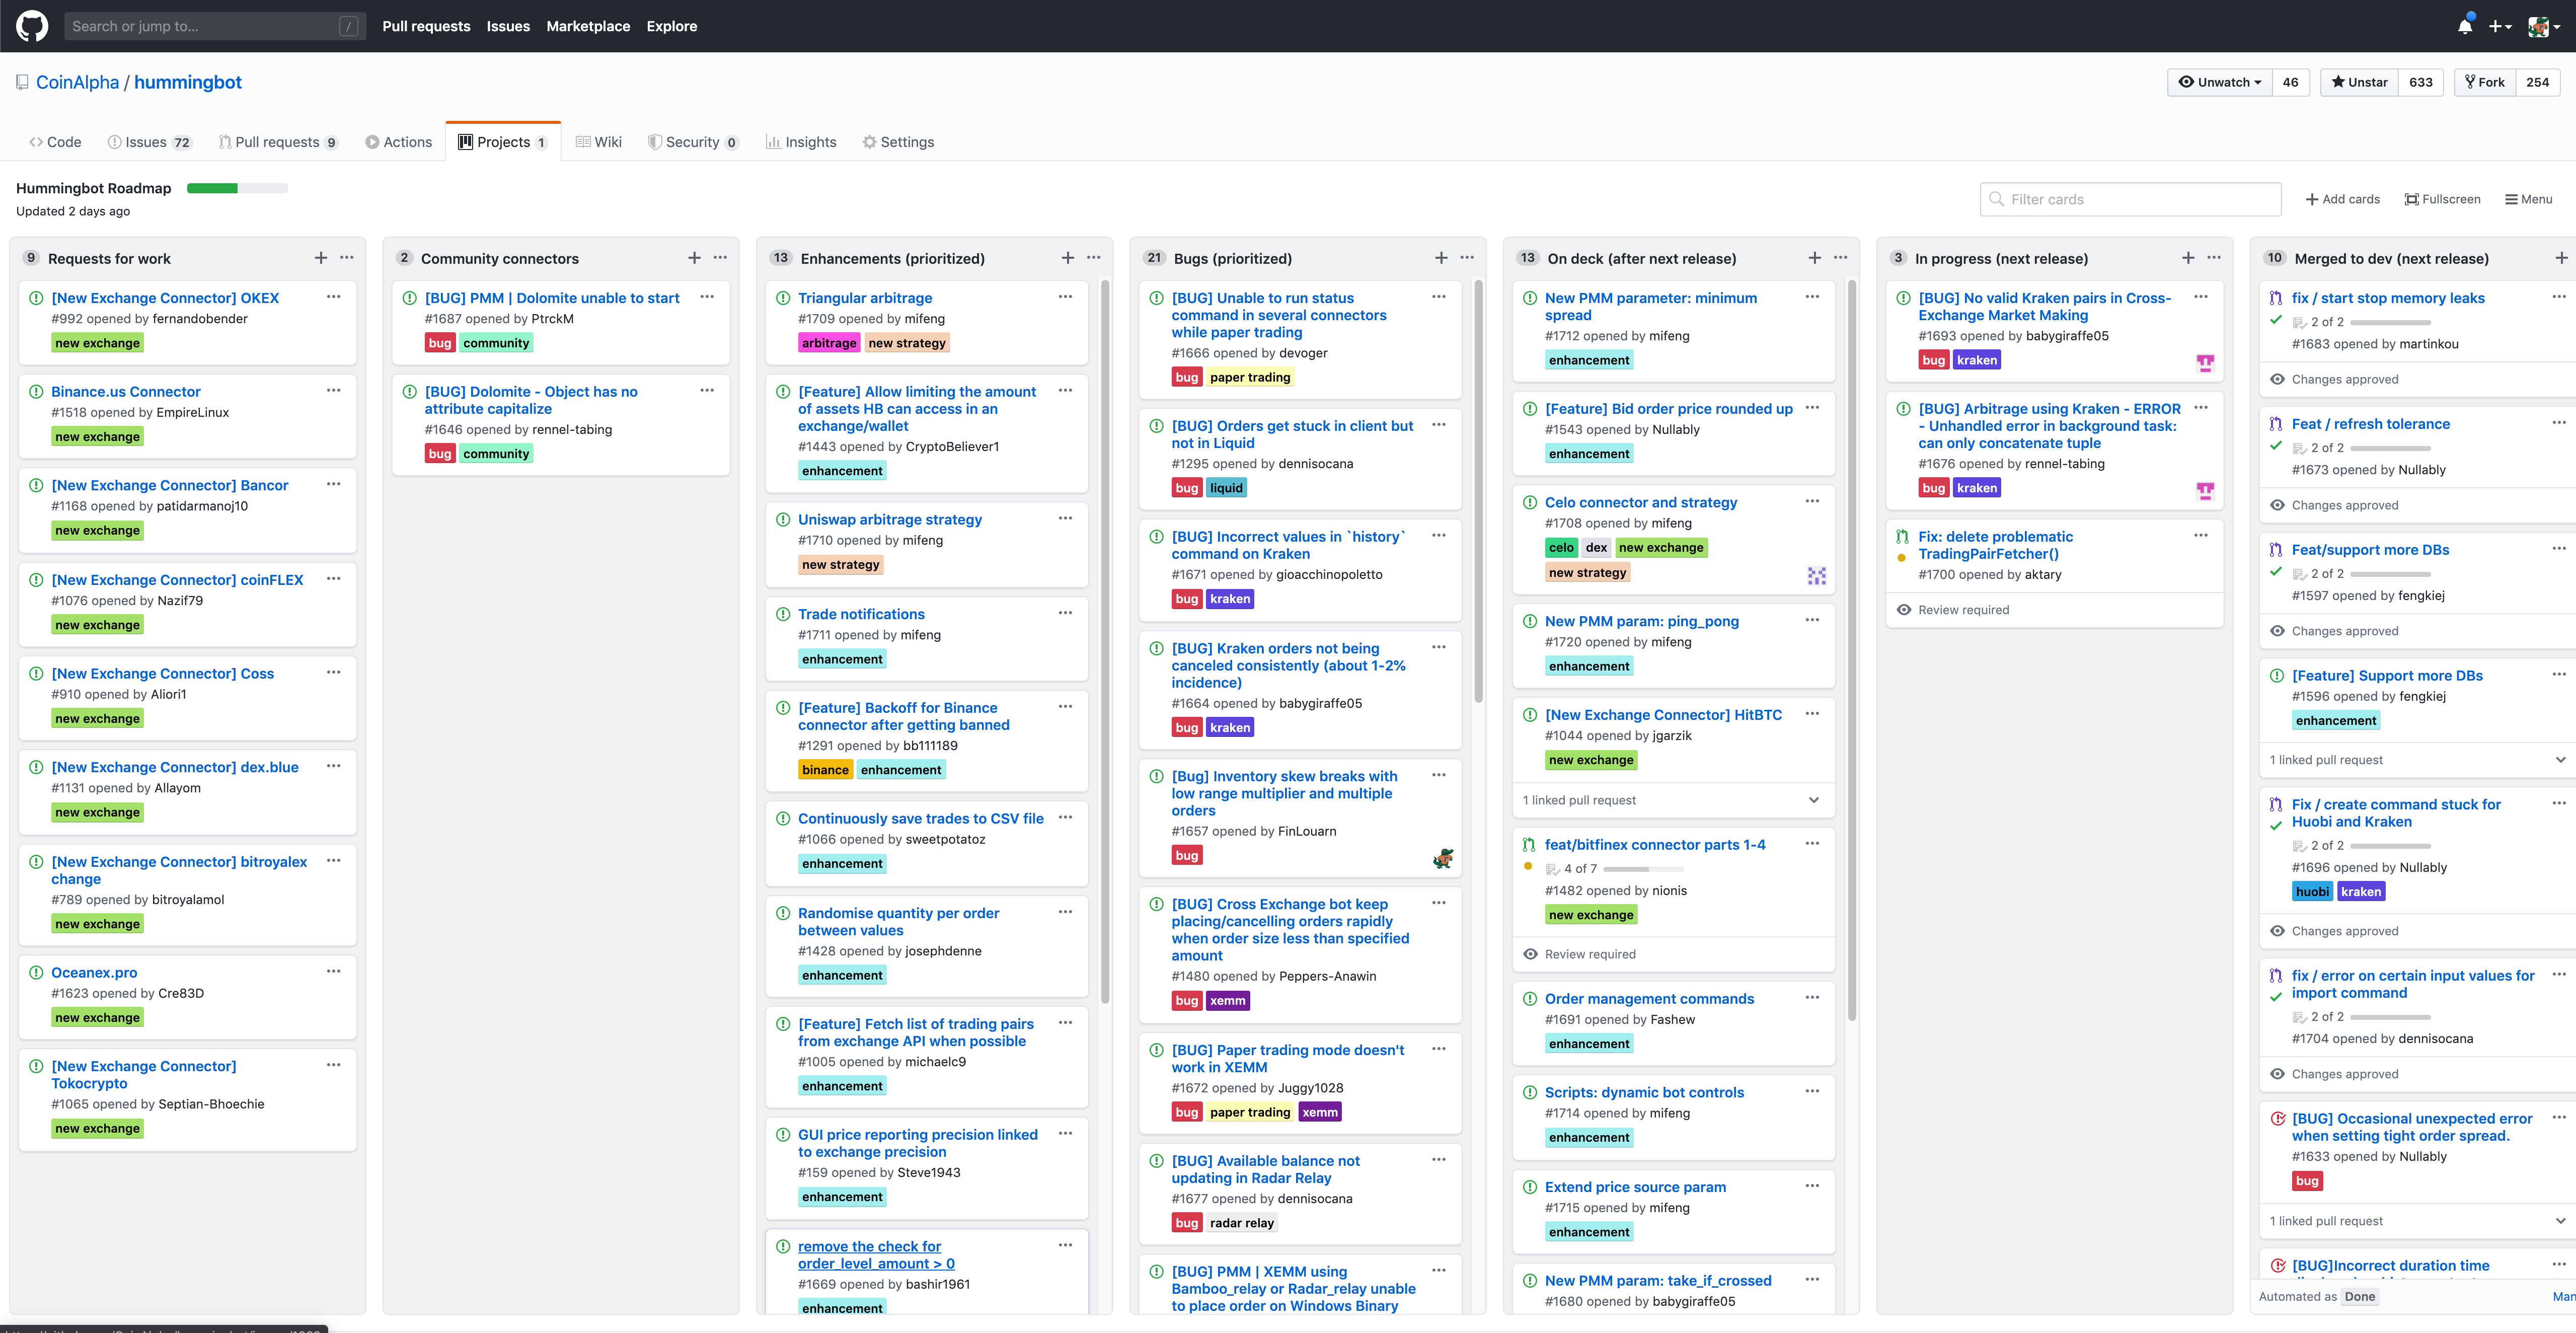Open the Insights tab
The height and width of the screenshot is (1333, 2576).
pyautogui.click(x=800, y=142)
